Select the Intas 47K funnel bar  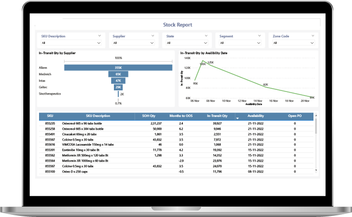coord(118,81)
